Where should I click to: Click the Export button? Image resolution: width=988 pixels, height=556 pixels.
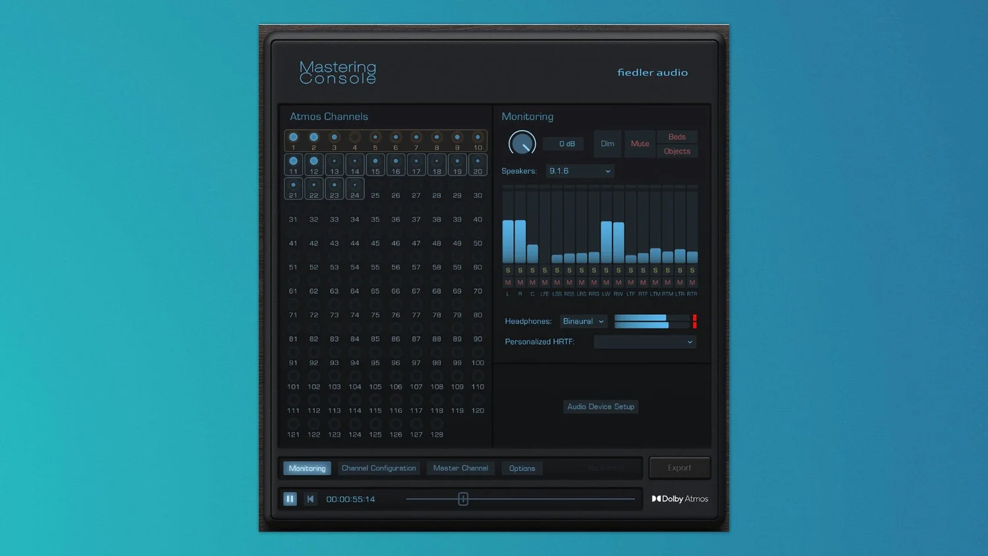pos(680,467)
